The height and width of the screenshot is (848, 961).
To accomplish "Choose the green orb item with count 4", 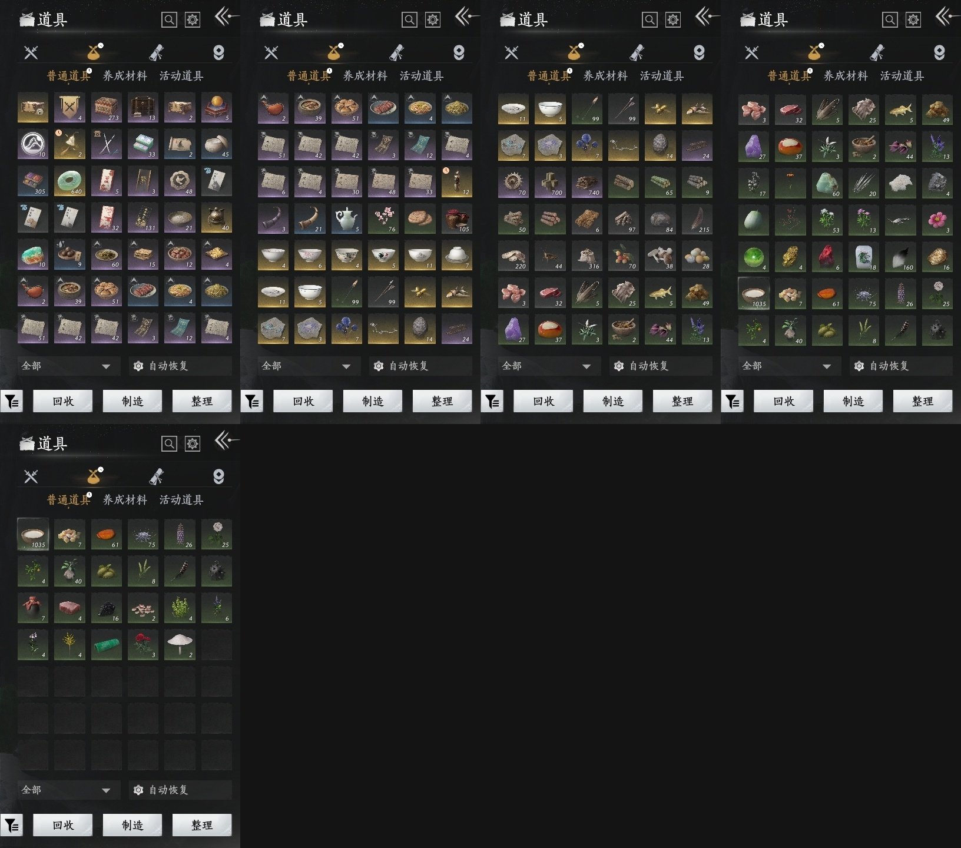I will click(753, 257).
